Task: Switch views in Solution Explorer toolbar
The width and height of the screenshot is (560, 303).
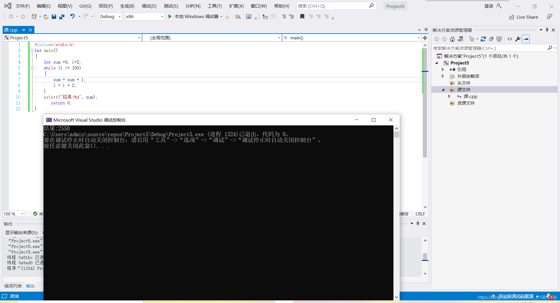Action: (461, 39)
